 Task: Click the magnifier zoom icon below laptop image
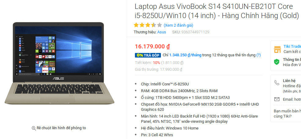coord(34,128)
